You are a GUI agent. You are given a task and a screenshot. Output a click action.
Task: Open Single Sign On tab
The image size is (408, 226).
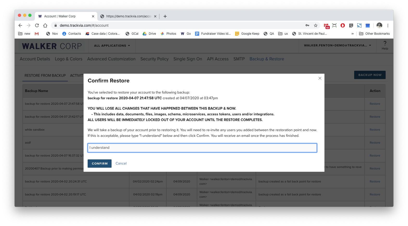tap(188, 59)
